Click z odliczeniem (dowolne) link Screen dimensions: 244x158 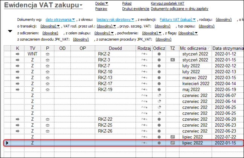click(x=50, y=33)
